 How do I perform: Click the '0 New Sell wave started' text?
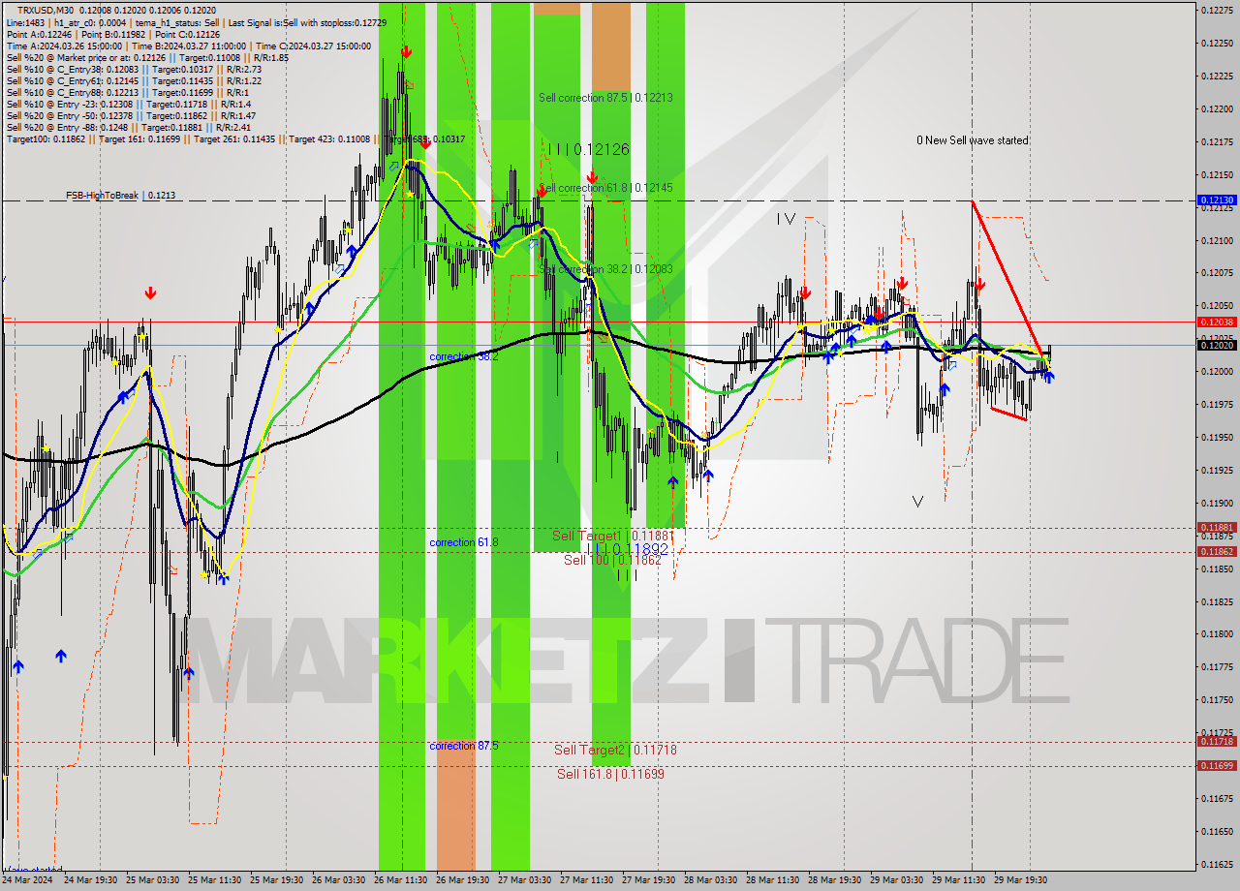tap(973, 140)
